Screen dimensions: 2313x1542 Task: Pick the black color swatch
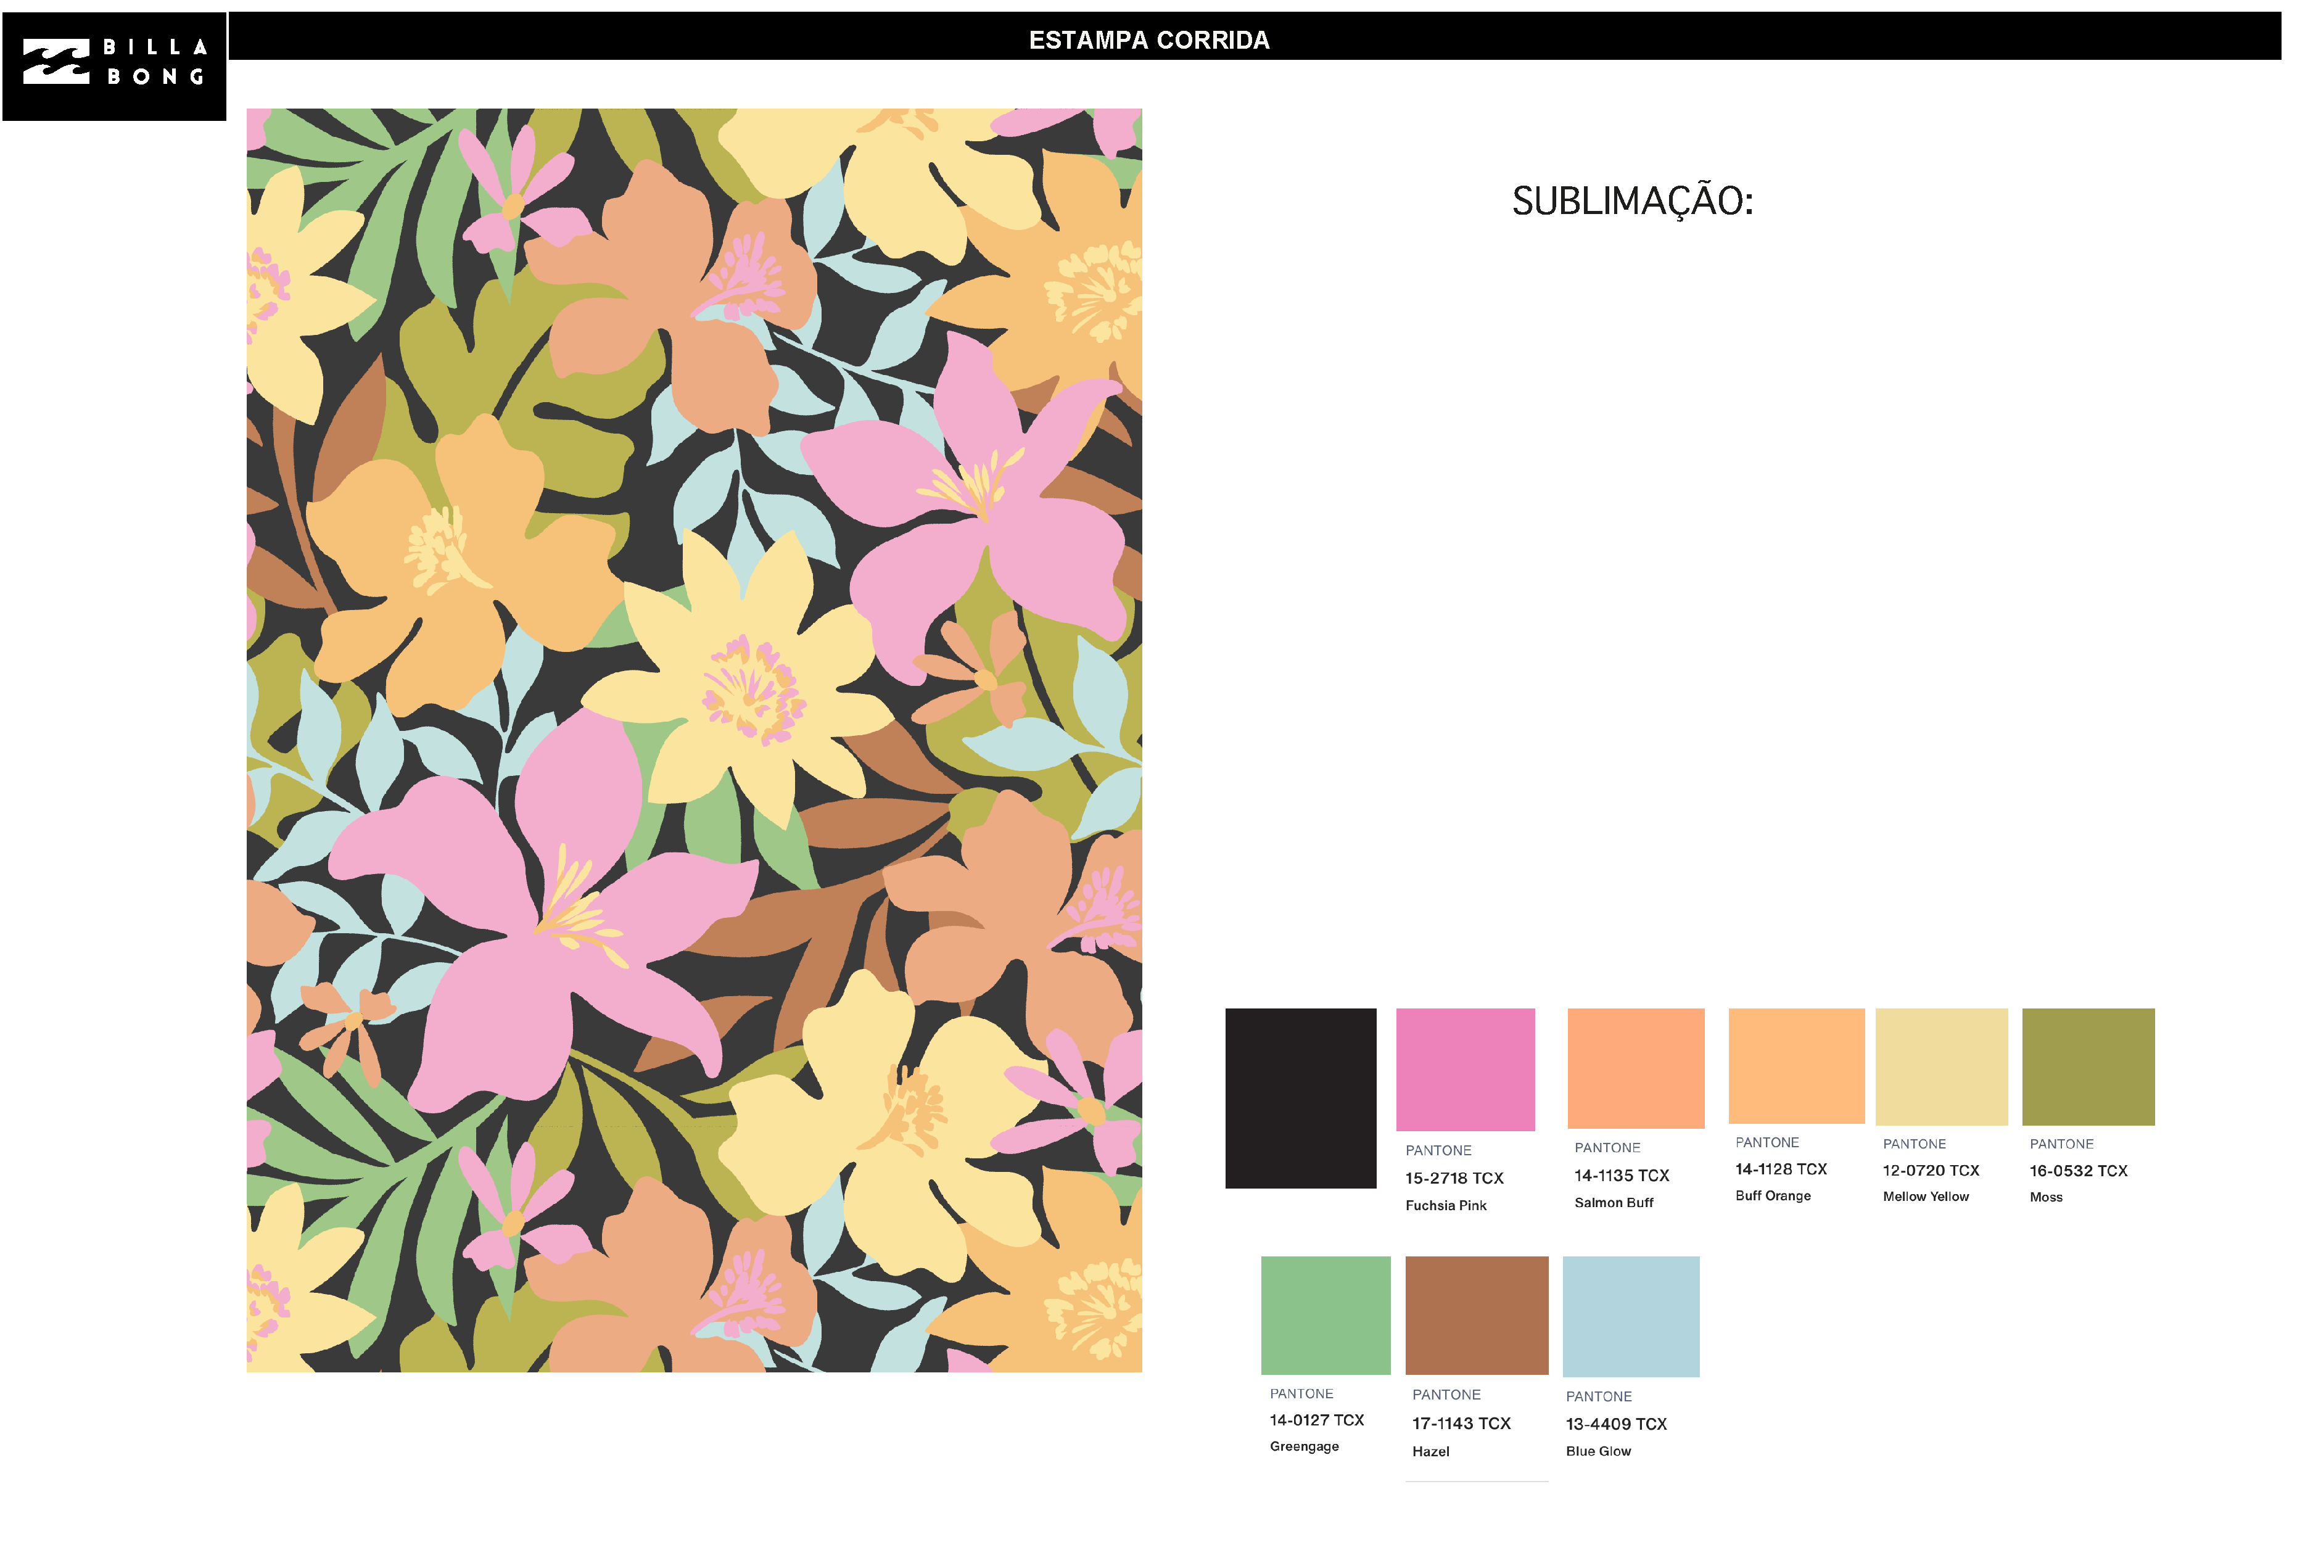[1300, 1097]
